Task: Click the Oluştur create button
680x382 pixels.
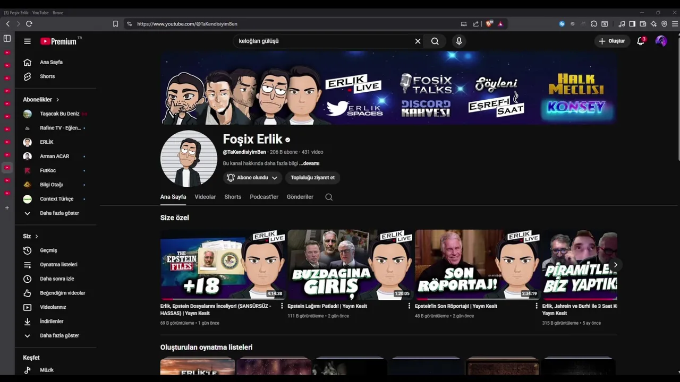Action: (612, 41)
